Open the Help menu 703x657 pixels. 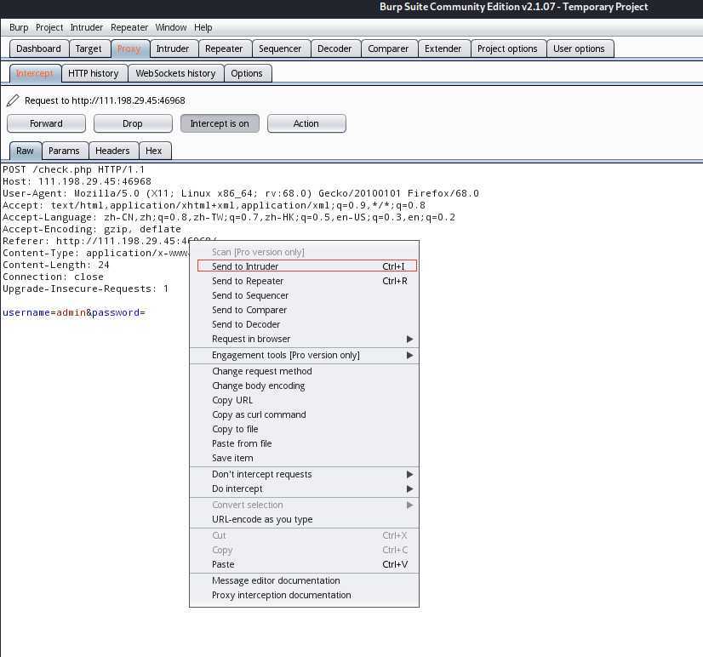point(203,28)
